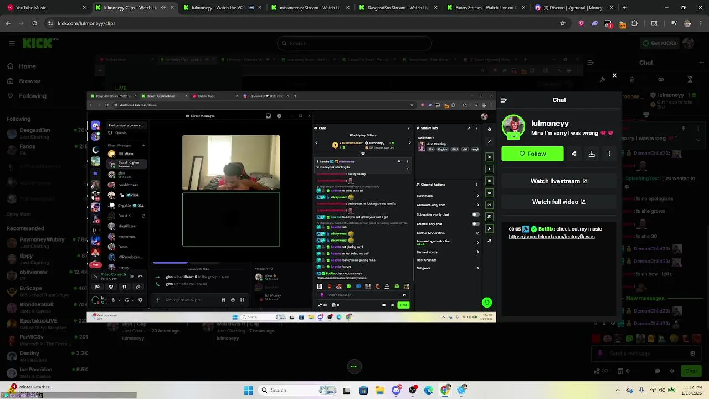Click the Watch full video button
This screenshot has width=709, height=399.
559,202
